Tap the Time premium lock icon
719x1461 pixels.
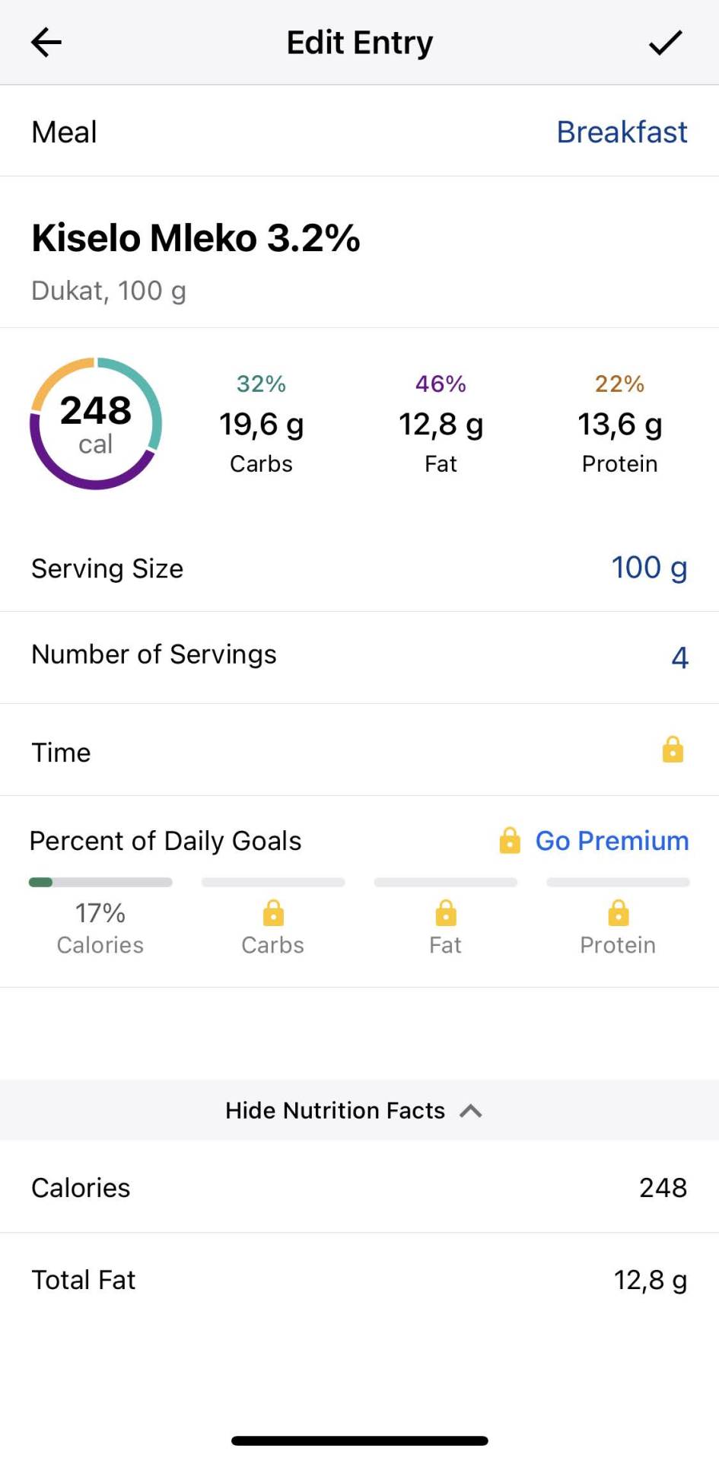[673, 750]
